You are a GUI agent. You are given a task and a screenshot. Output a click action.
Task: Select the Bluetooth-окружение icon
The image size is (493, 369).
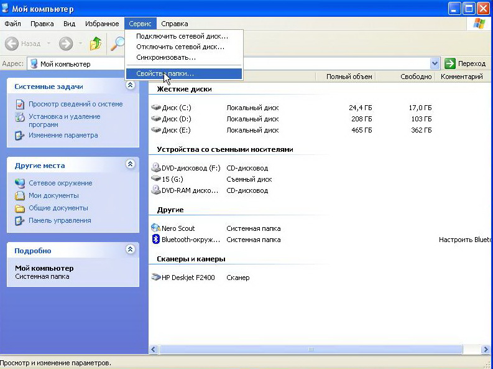point(156,240)
